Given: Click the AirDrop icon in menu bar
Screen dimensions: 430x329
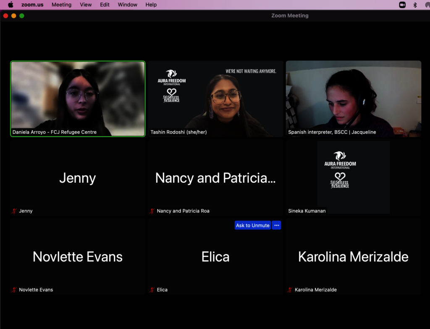Looking at the screenshot, I should click(x=427, y=5).
